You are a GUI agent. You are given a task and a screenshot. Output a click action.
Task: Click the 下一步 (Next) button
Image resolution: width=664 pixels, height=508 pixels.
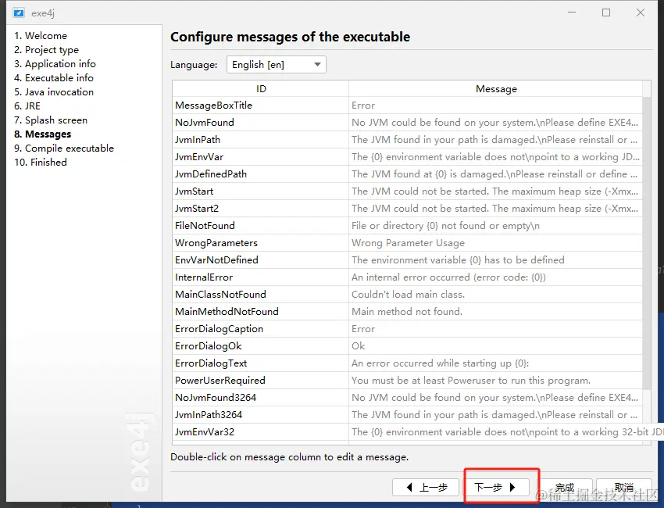coord(495,487)
